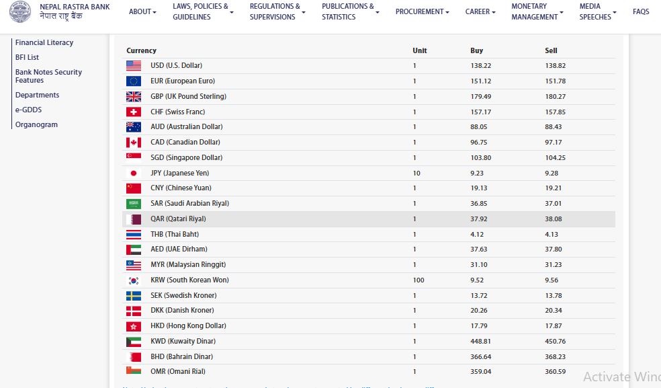661x388 pixels.
Task: Click the Bahrain flag icon for BHD
Action: click(x=134, y=357)
